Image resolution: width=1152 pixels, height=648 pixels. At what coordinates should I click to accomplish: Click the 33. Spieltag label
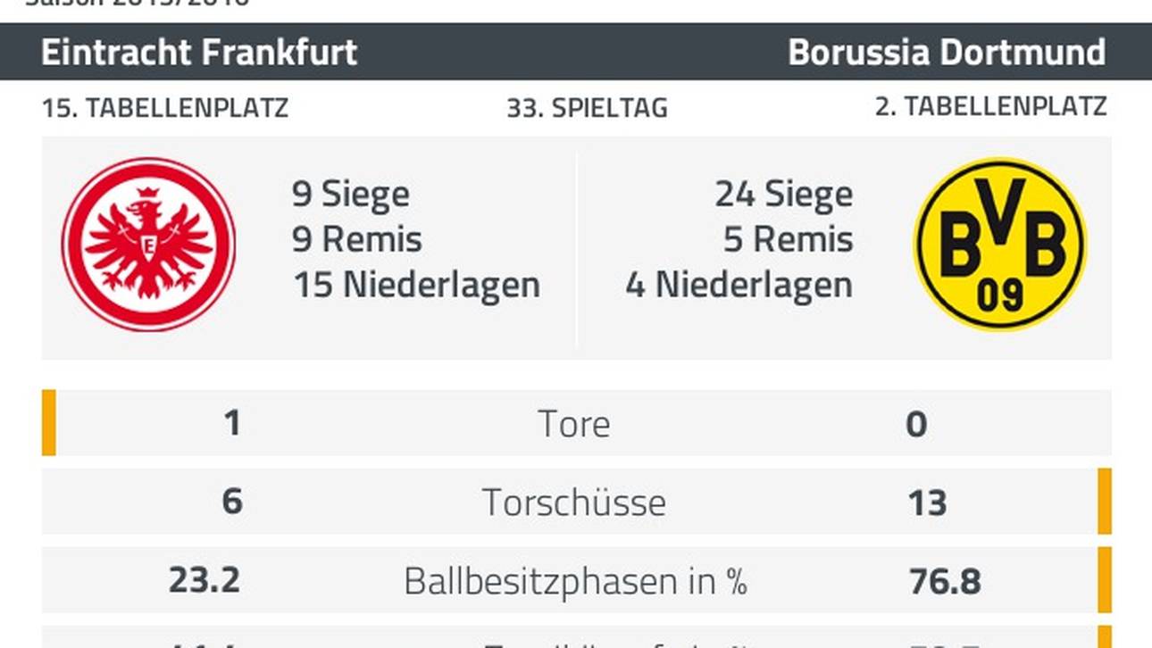coord(587,108)
